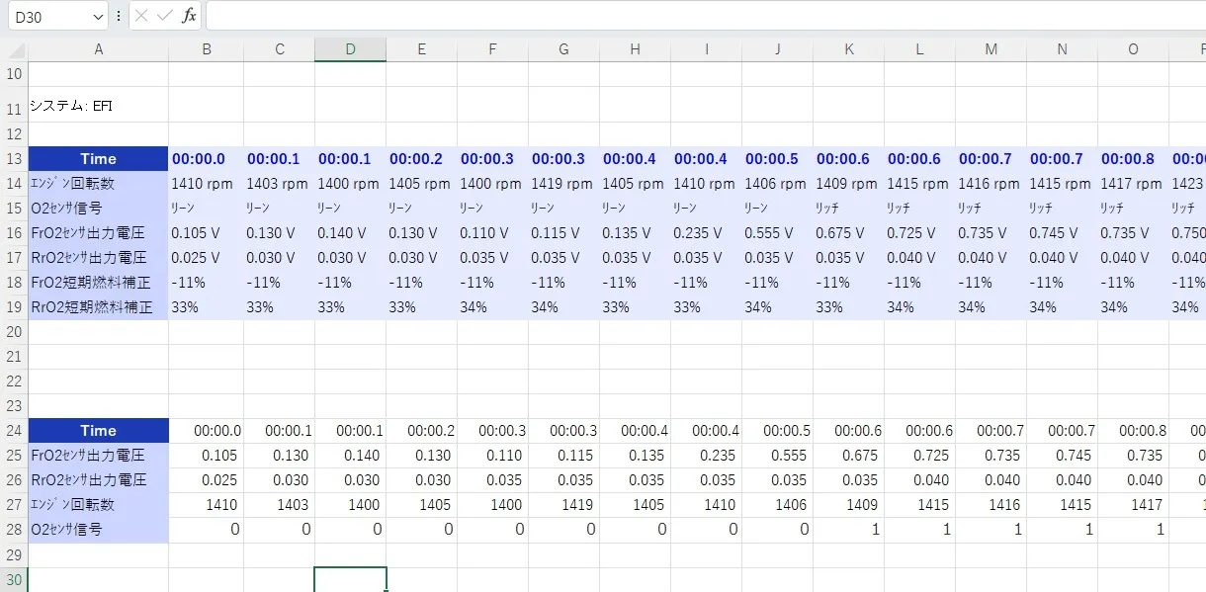Image resolution: width=1206 pixels, height=592 pixels.
Task: Select the blue Time cell in row 24
Action: (x=98, y=431)
